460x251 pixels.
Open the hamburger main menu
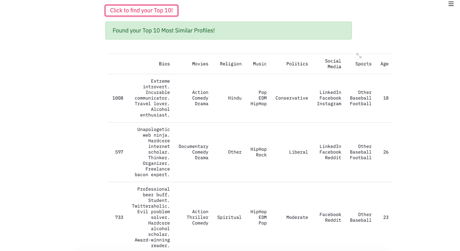click(x=451, y=4)
